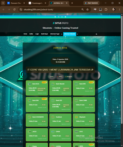Reload the page with the refresh icon
Viewport: 123px width, 147px height.
pyautogui.click(x=14, y=9)
